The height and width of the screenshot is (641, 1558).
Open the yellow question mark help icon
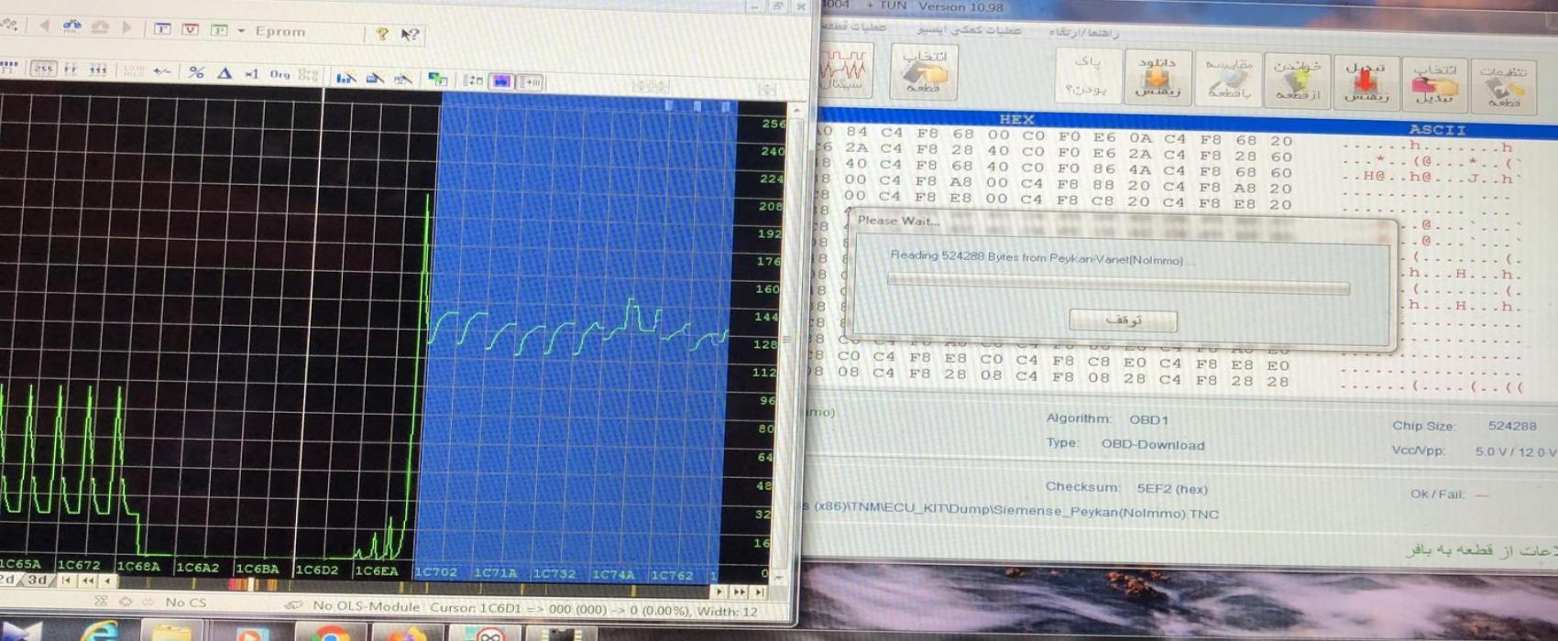(382, 34)
